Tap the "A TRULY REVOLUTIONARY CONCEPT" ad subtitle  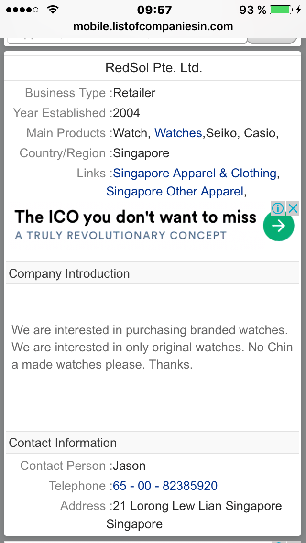click(120, 235)
